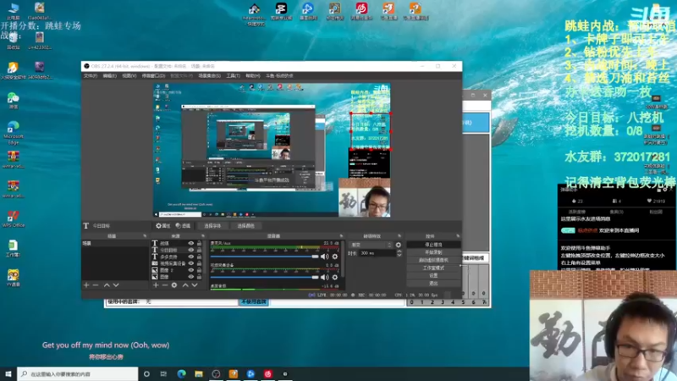The width and height of the screenshot is (677, 381).
Task: Open Edge browser from taskbar
Action: (x=181, y=373)
